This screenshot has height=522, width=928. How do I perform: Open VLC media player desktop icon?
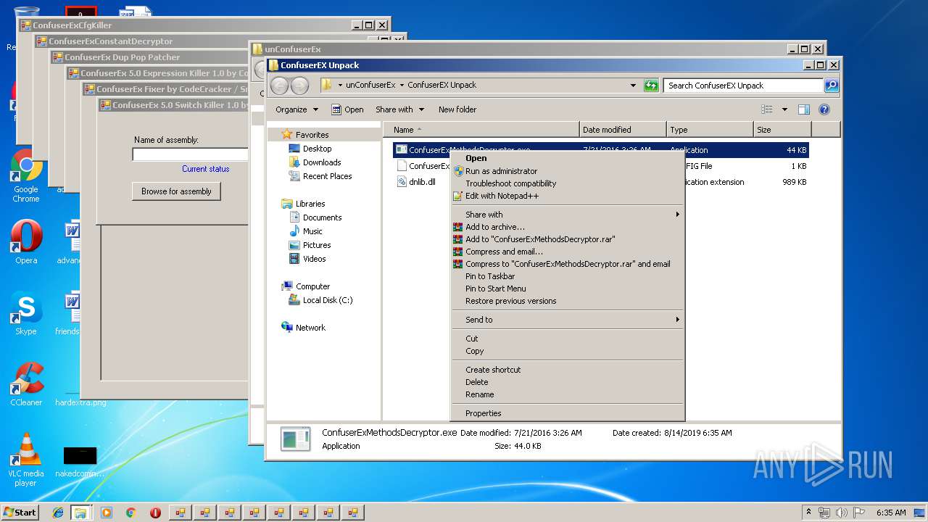pyautogui.click(x=26, y=460)
